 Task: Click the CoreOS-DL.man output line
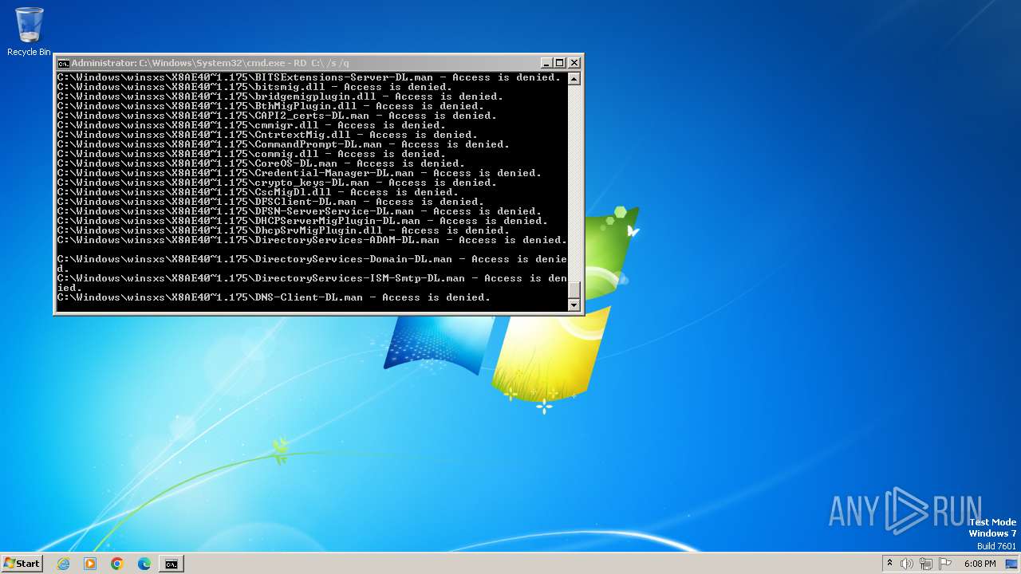261,163
